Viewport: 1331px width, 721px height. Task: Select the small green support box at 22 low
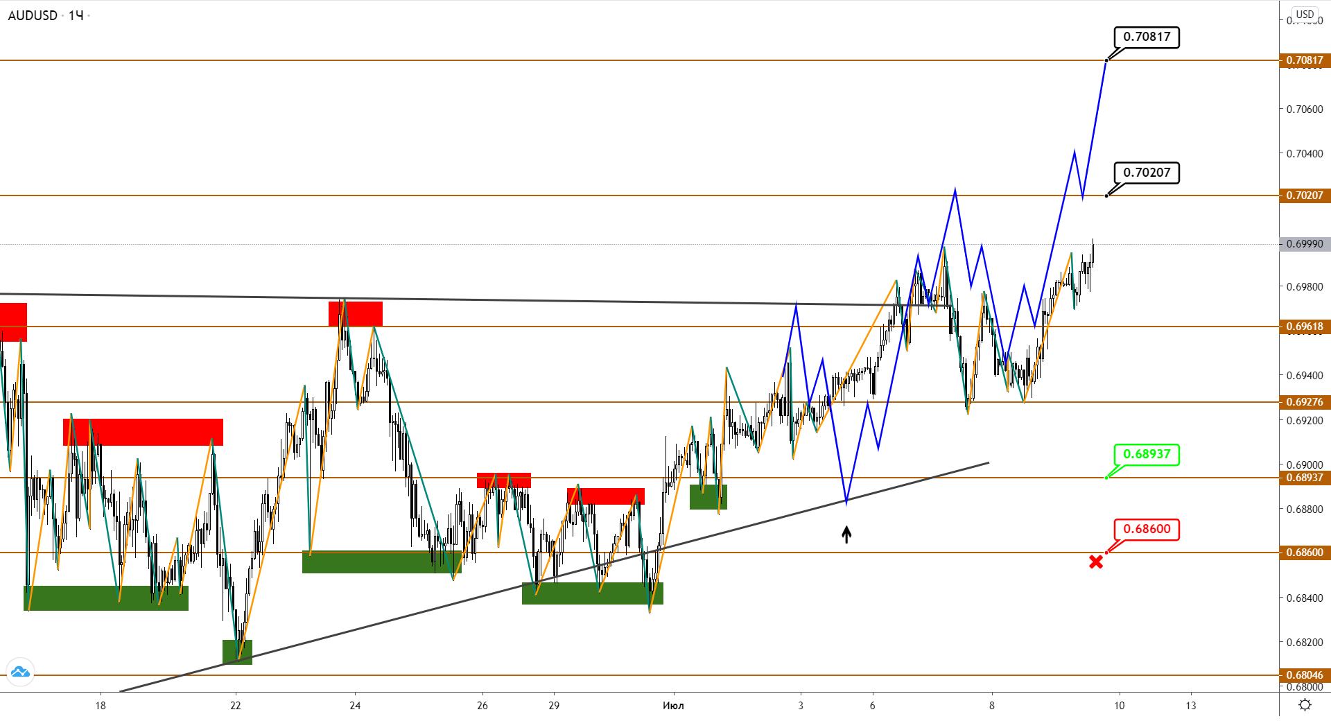pos(237,652)
